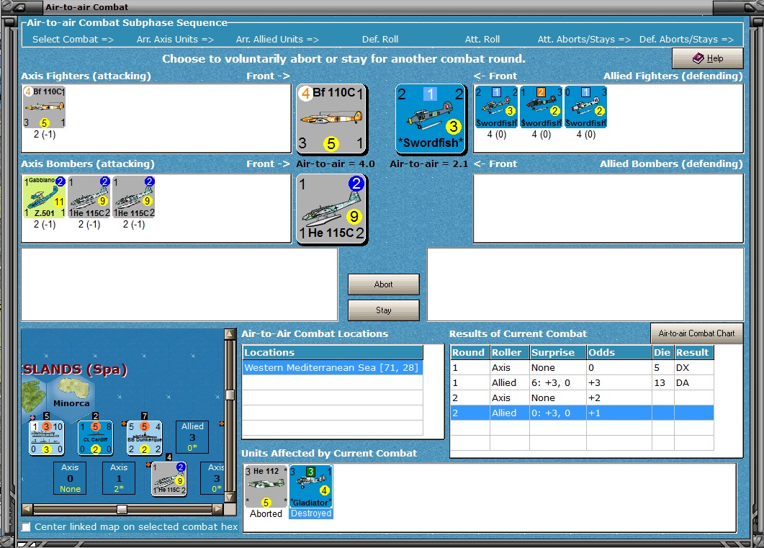Viewport: 764px width, 548px height.
Task: Click the Locations column header
Action: (x=333, y=352)
